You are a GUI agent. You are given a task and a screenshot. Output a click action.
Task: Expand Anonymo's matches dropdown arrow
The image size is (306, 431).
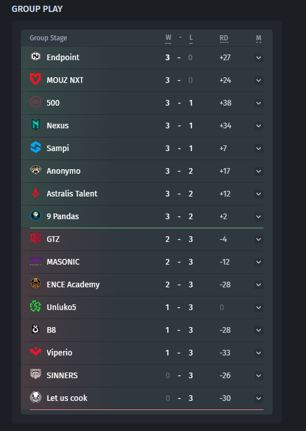coord(258,171)
